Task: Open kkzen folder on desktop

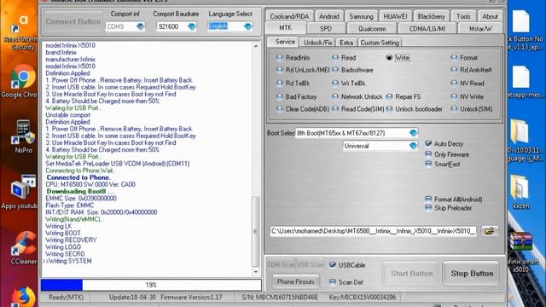Action: (520, 192)
